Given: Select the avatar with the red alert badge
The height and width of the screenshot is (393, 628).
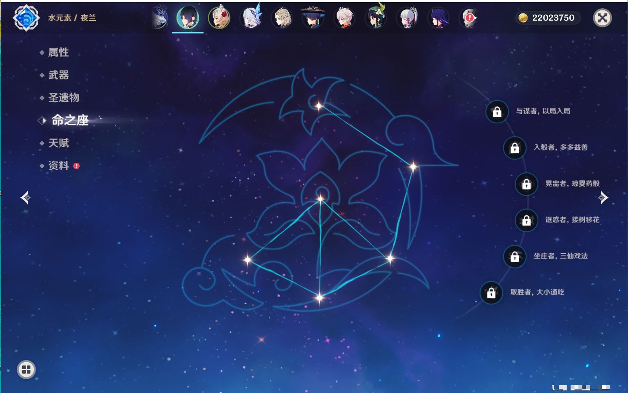Looking at the screenshot, I should [469, 18].
